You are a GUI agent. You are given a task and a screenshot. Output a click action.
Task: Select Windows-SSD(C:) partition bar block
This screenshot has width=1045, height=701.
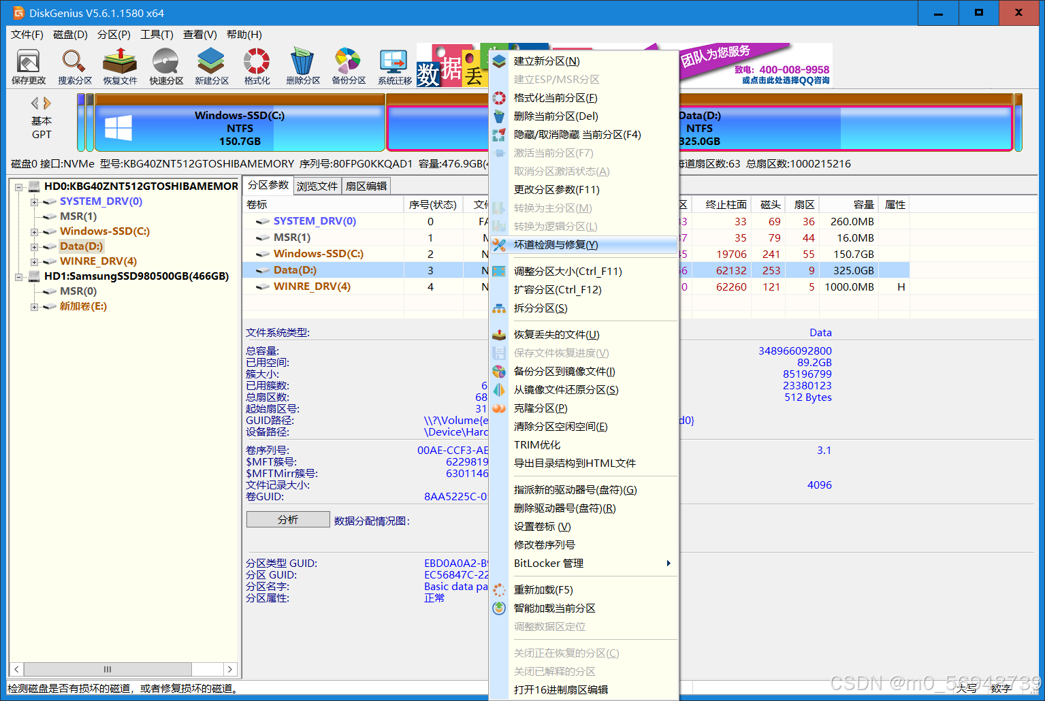click(x=240, y=123)
